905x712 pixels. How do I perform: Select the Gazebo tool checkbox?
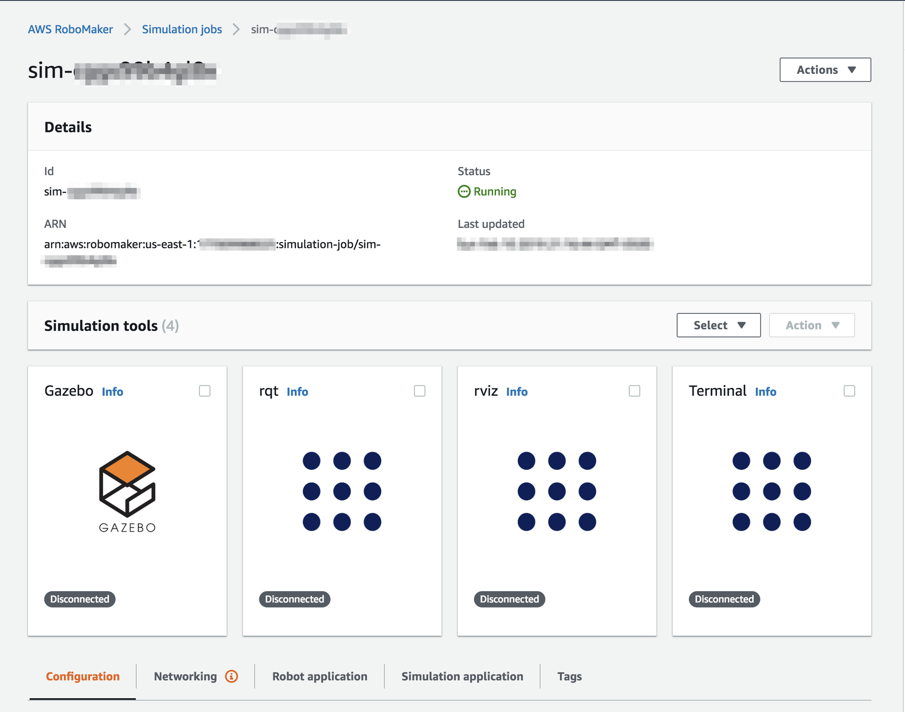(x=205, y=391)
